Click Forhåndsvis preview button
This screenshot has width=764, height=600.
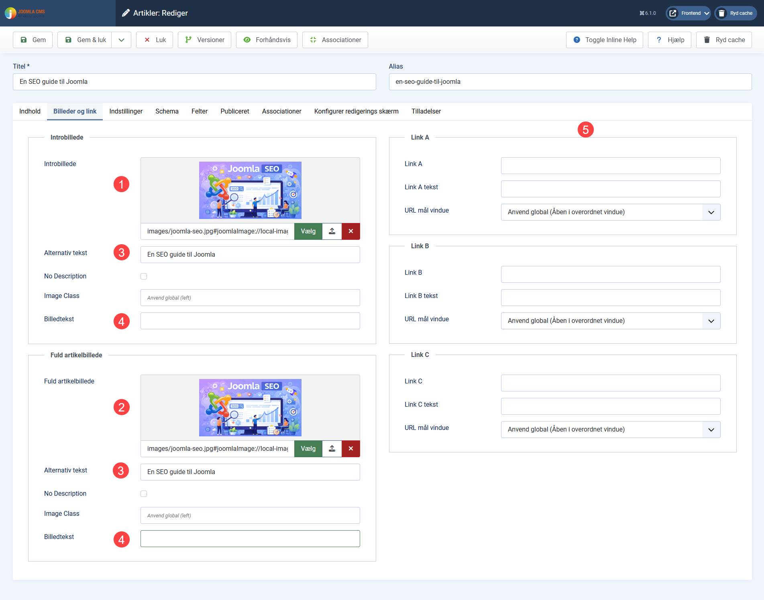[x=267, y=40]
